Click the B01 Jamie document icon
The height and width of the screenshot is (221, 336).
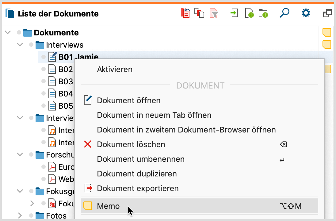pos(52,57)
